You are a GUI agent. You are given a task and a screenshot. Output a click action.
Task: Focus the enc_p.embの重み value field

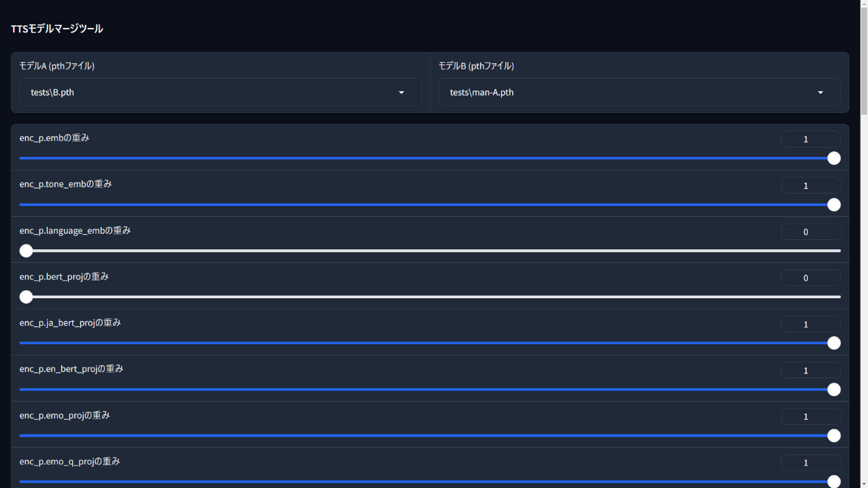(x=811, y=140)
